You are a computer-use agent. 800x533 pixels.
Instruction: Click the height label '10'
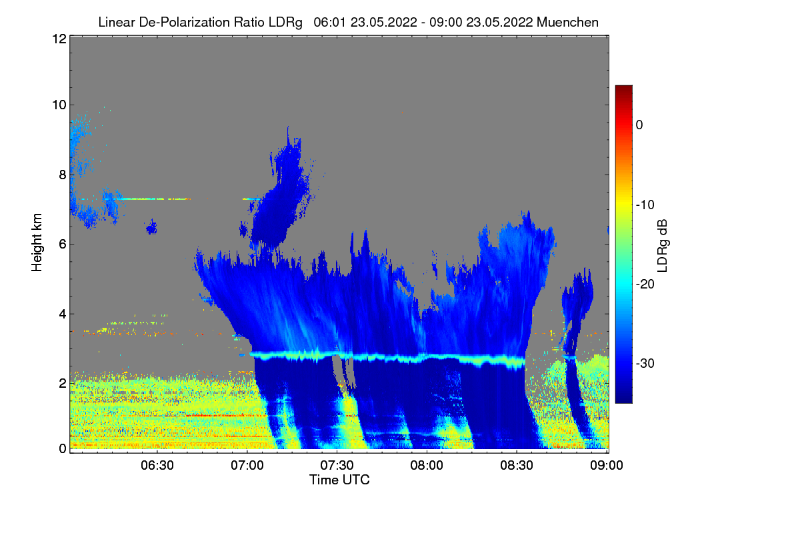click(58, 105)
